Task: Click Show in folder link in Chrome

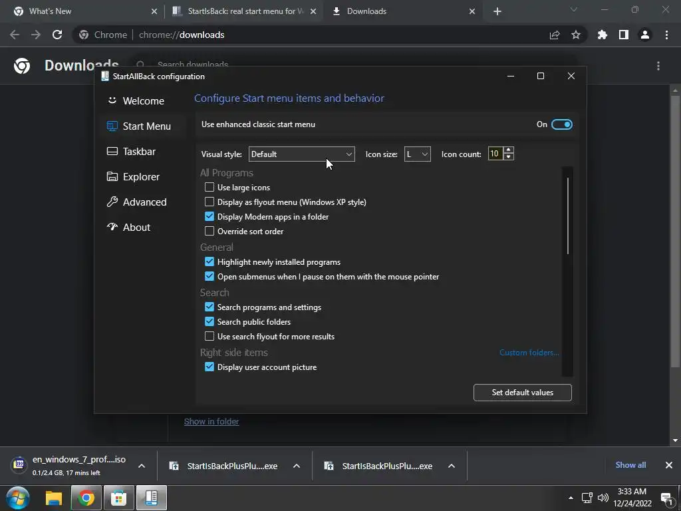Action: click(x=211, y=421)
